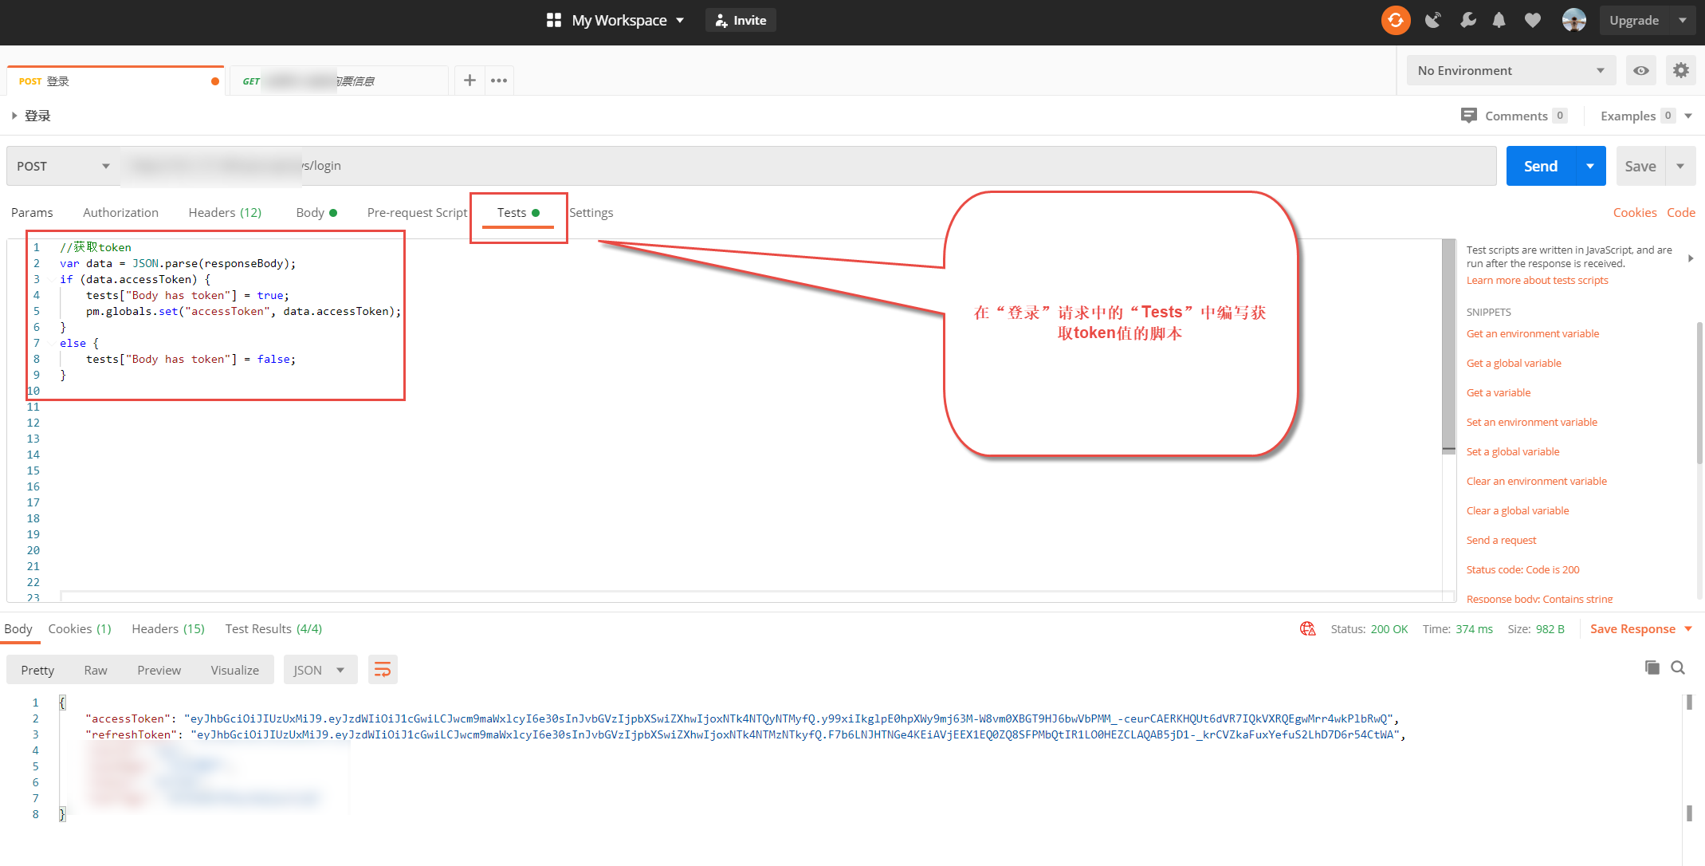Image resolution: width=1705 pixels, height=866 pixels.
Task: Click the orange sync status icon
Action: tap(1395, 20)
